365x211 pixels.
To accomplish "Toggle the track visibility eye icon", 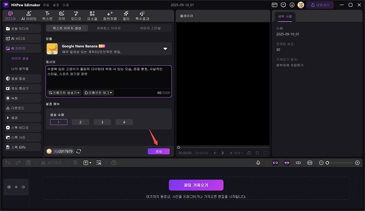I will click(x=16, y=187).
